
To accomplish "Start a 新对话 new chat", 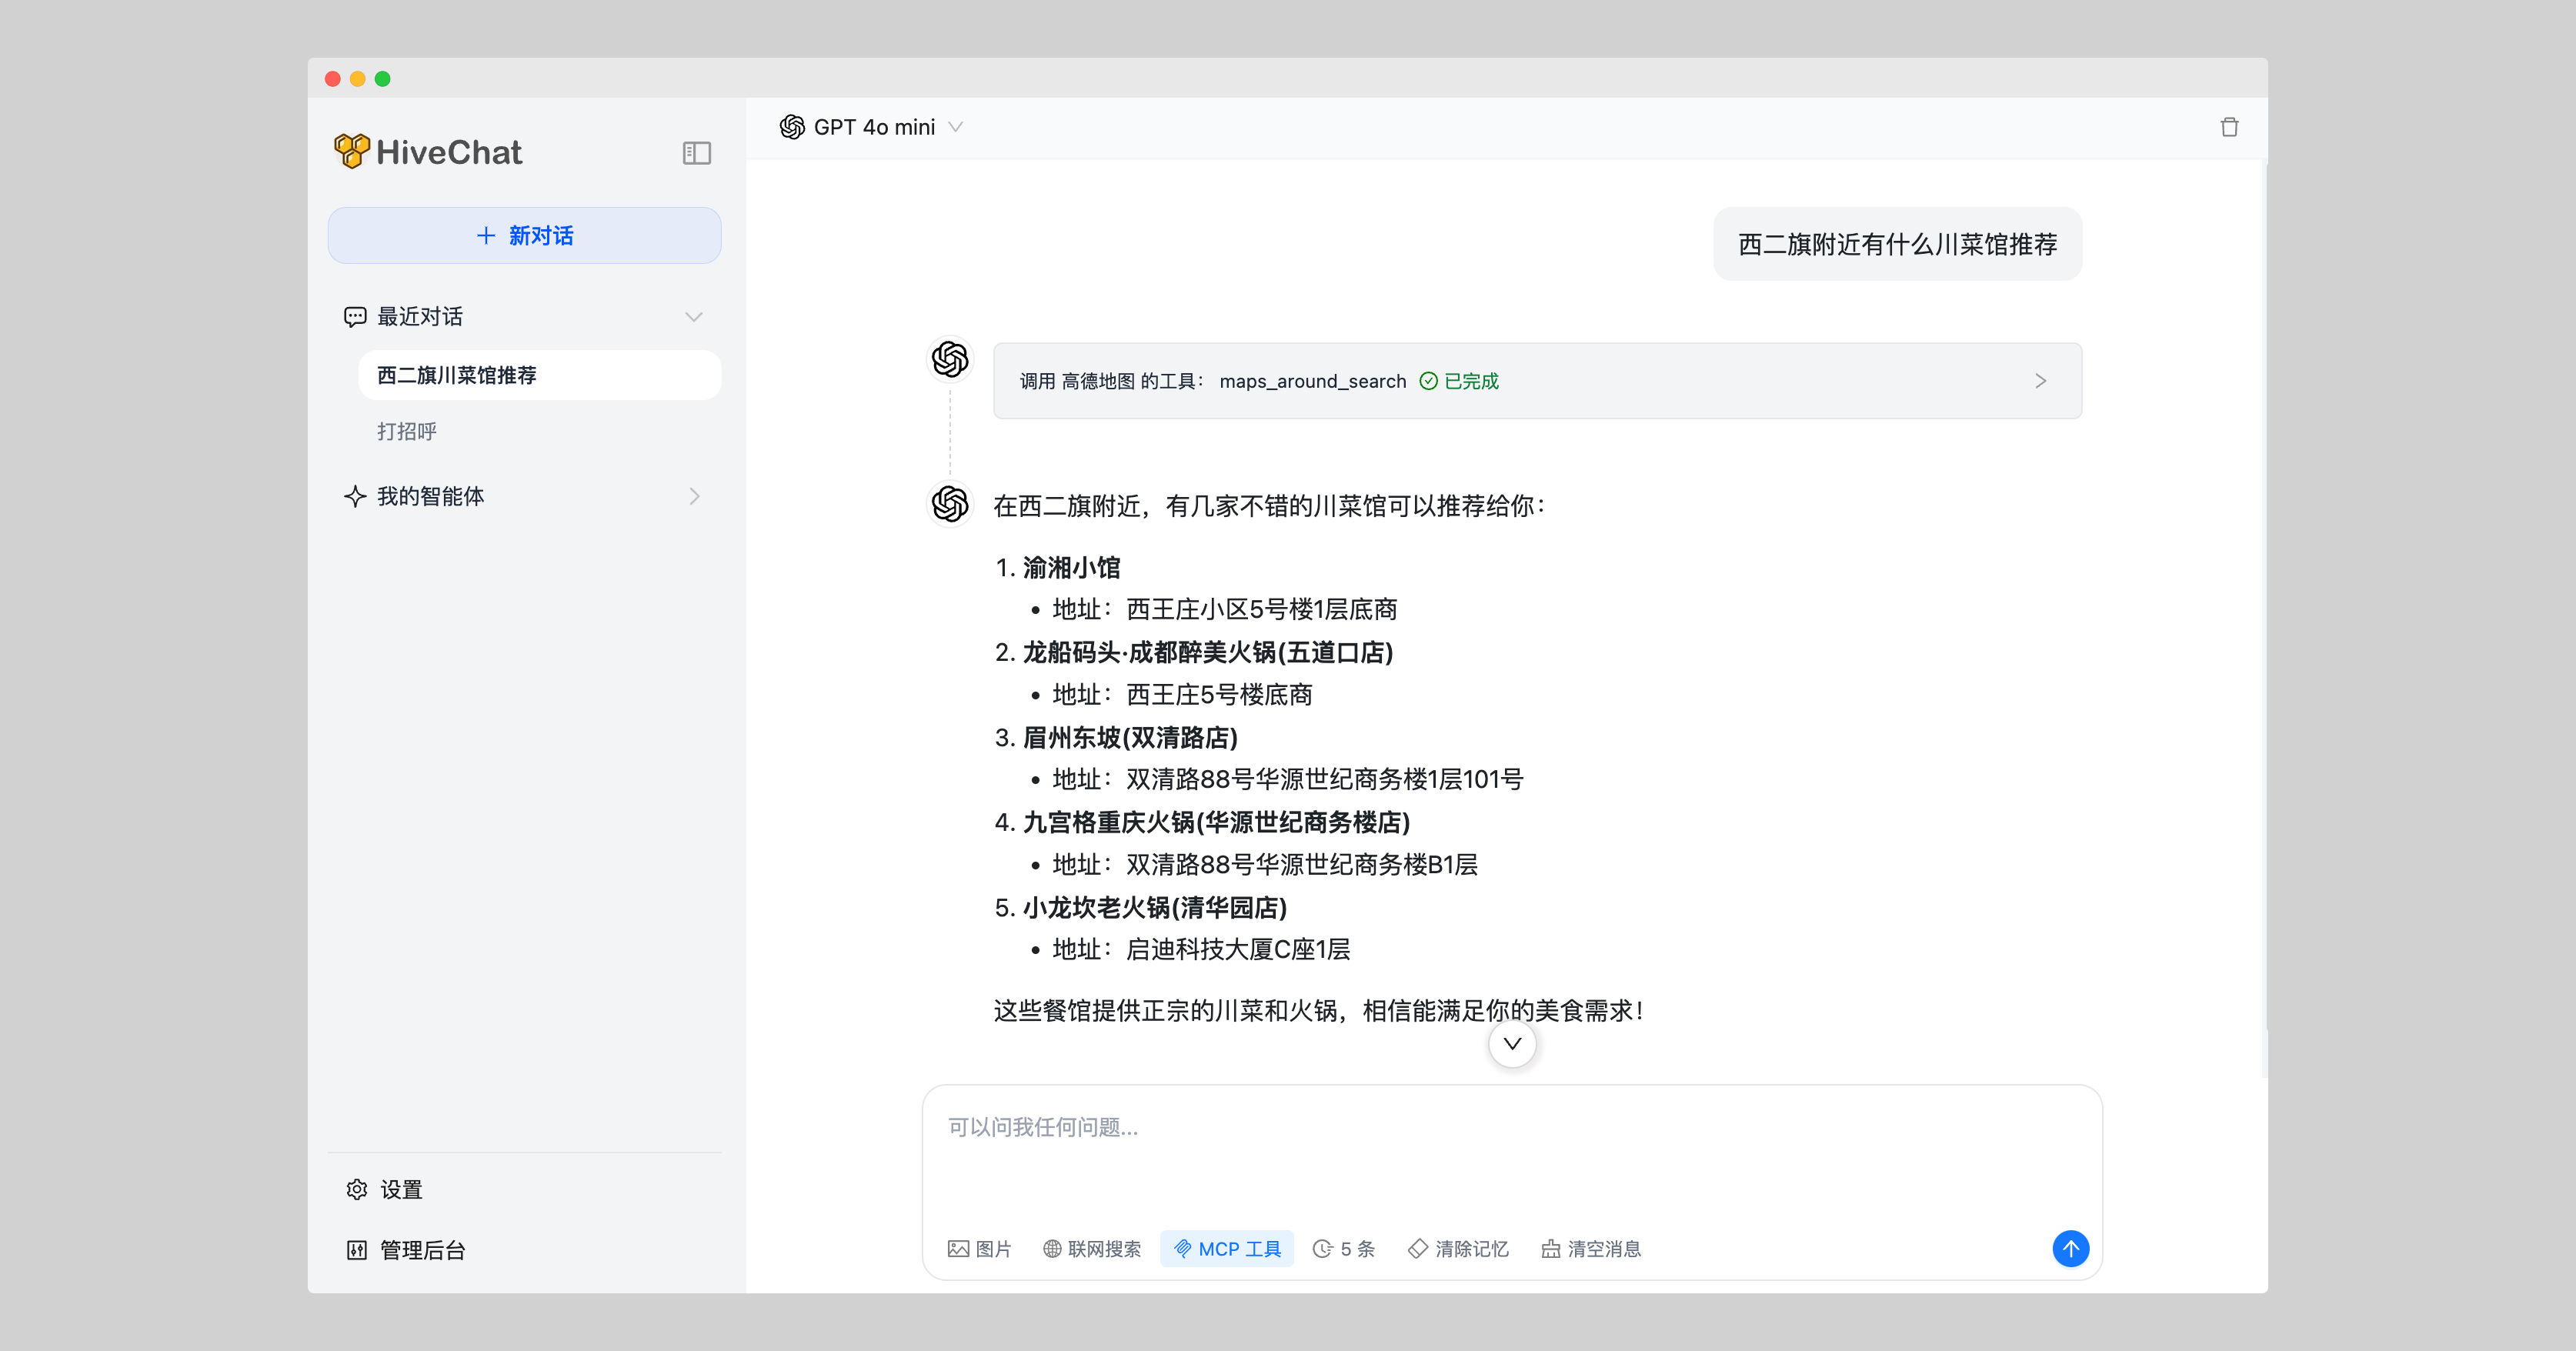I will click(524, 236).
